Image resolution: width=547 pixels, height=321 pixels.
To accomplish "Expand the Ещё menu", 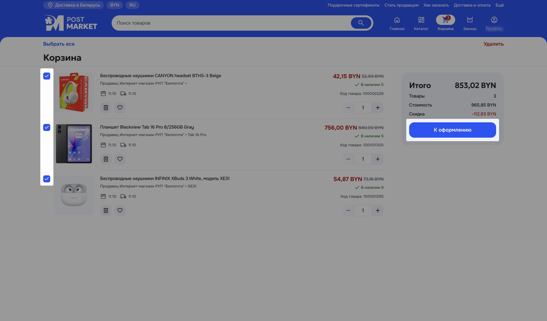I will (x=499, y=5).
